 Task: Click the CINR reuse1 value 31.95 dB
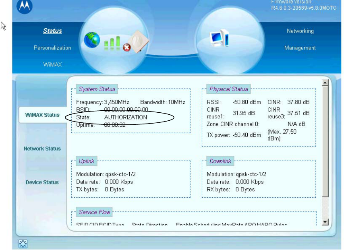(x=244, y=113)
